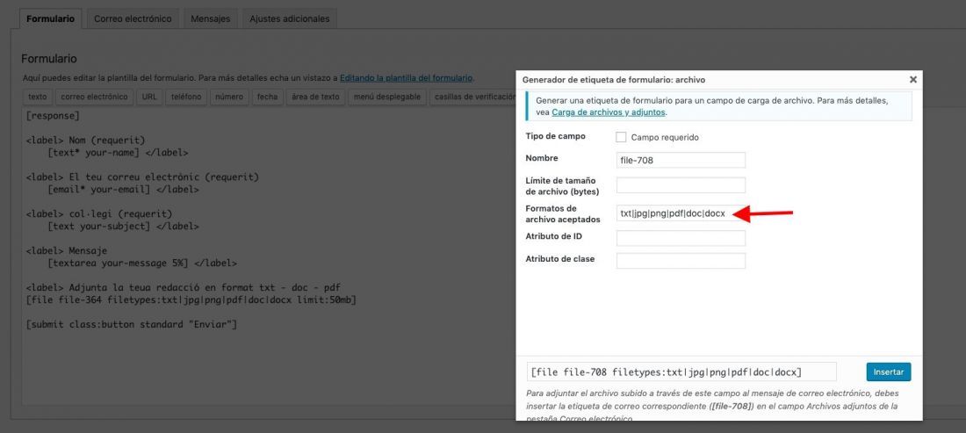The width and height of the screenshot is (966, 433).
Task: Click the Mensaje label line
Action: pyautogui.click(x=67, y=250)
